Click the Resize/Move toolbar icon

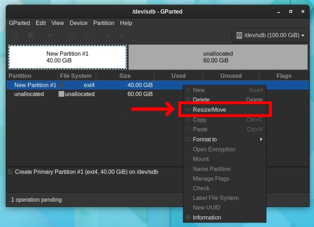51,36
